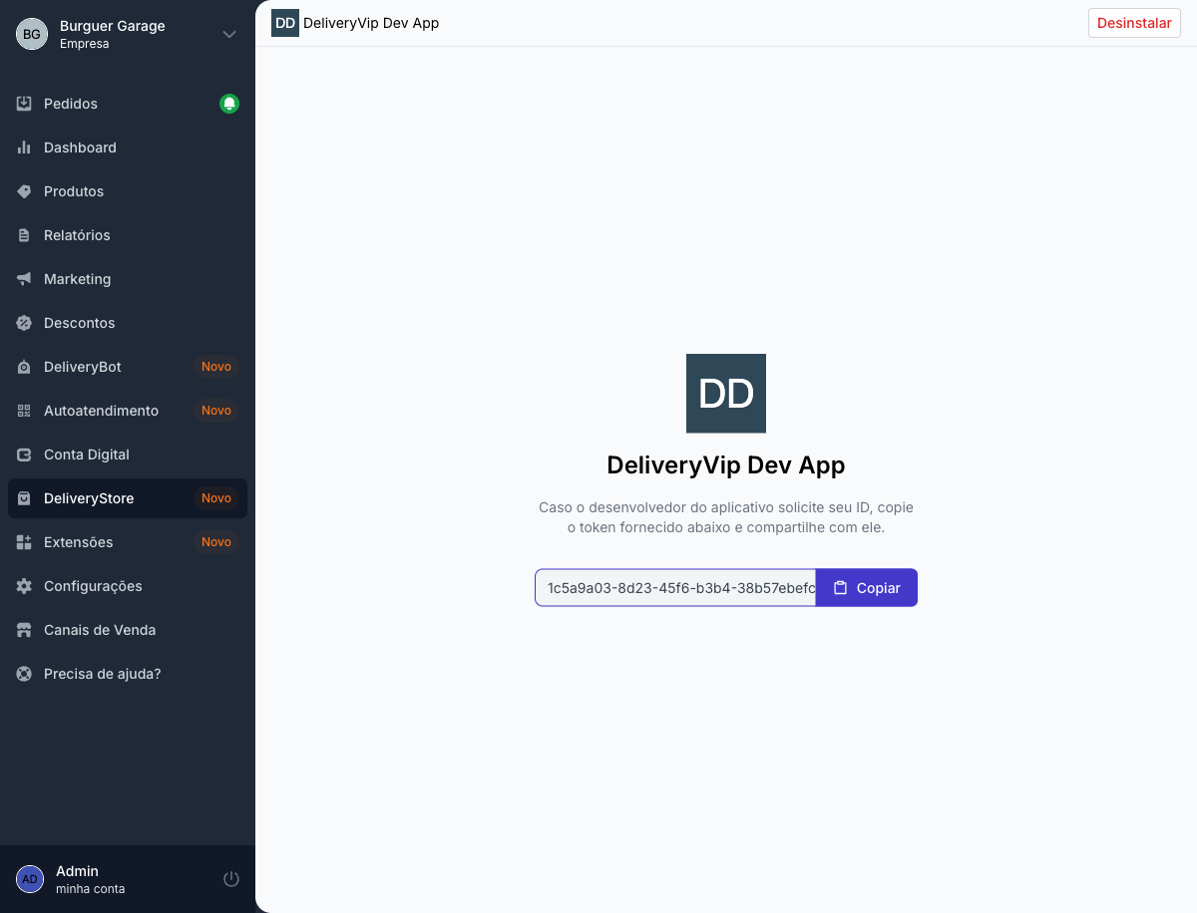The height and width of the screenshot is (913, 1197).
Task: Click the Produtos tag icon
Action: click(24, 191)
